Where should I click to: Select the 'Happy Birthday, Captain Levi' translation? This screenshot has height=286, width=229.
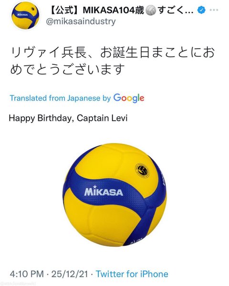coord(68,118)
